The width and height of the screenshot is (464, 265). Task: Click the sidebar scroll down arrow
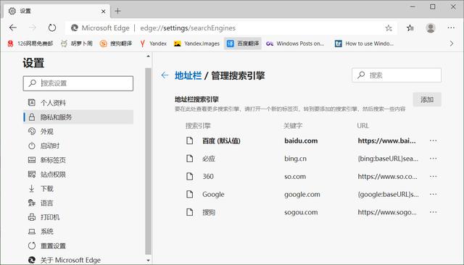point(148,261)
